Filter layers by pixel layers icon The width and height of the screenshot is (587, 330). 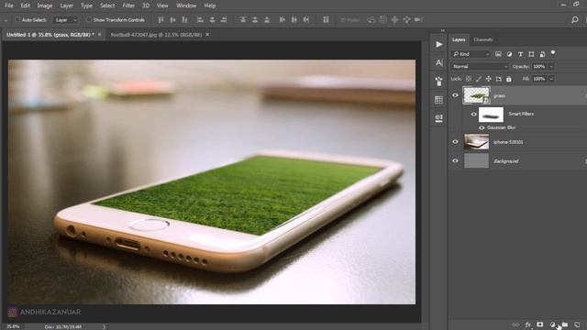pos(498,54)
